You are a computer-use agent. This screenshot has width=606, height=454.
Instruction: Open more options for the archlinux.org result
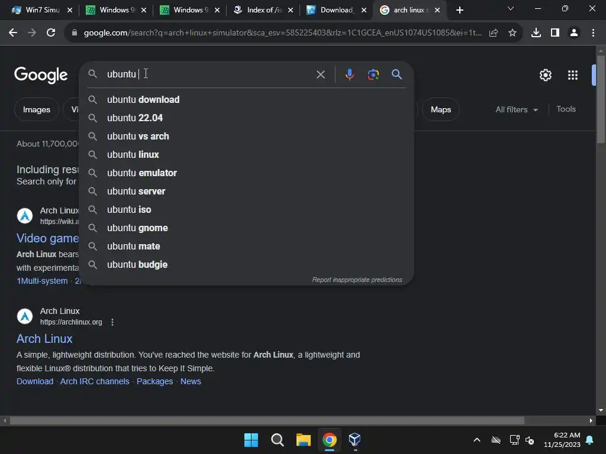point(112,322)
